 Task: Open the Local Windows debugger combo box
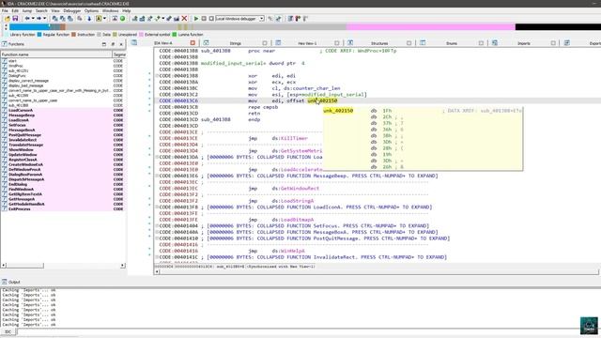coord(240,19)
